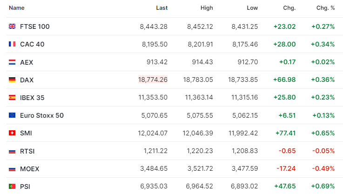Sort by the Last column header
This screenshot has width=343, height=194.
point(162,8)
